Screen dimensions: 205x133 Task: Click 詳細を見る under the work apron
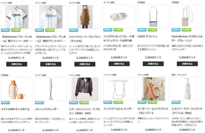point(85,64)
